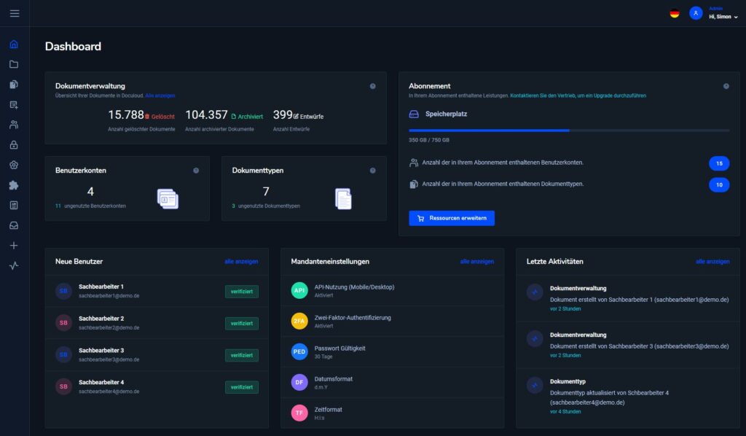
Task: Open the hamburger menu at top left
Action: [x=15, y=13]
